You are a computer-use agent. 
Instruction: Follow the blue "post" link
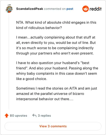(70, 9)
